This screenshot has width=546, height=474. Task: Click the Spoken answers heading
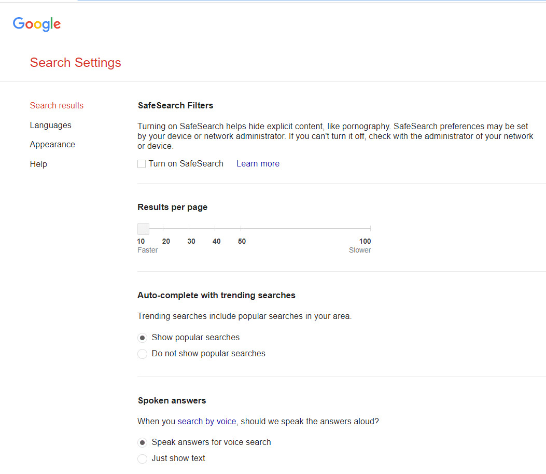tap(172, 400)
